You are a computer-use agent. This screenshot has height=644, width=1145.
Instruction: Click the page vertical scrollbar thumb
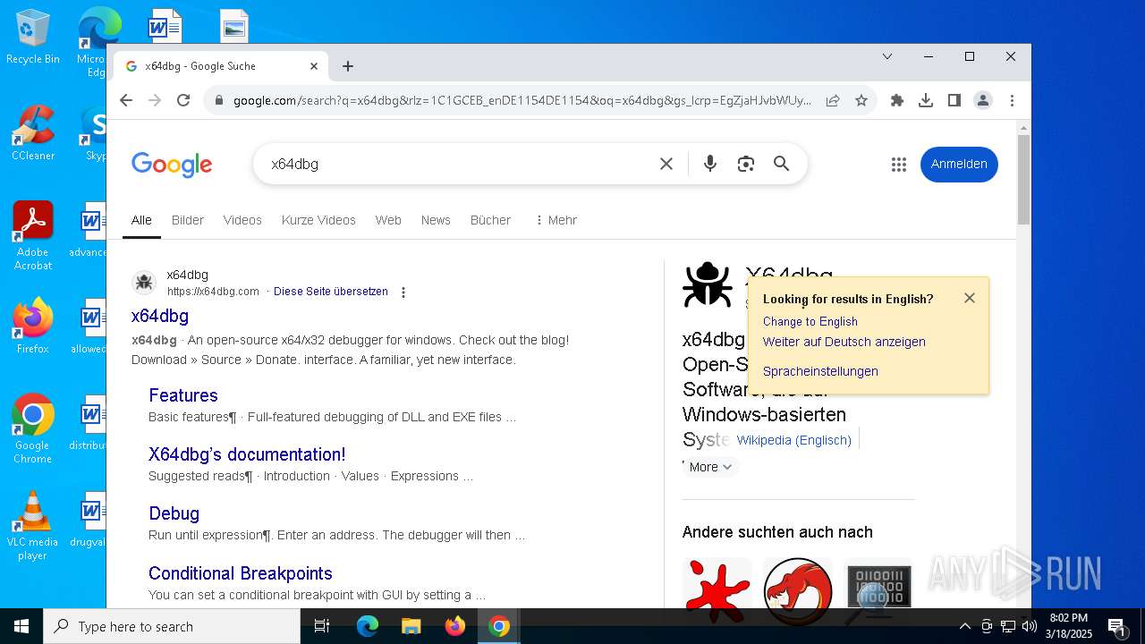[x=1023, y=179]
